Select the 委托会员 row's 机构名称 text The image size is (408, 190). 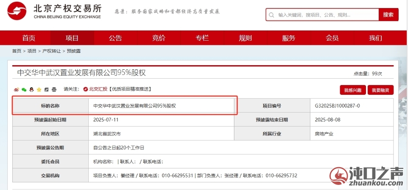pos(104,162)
